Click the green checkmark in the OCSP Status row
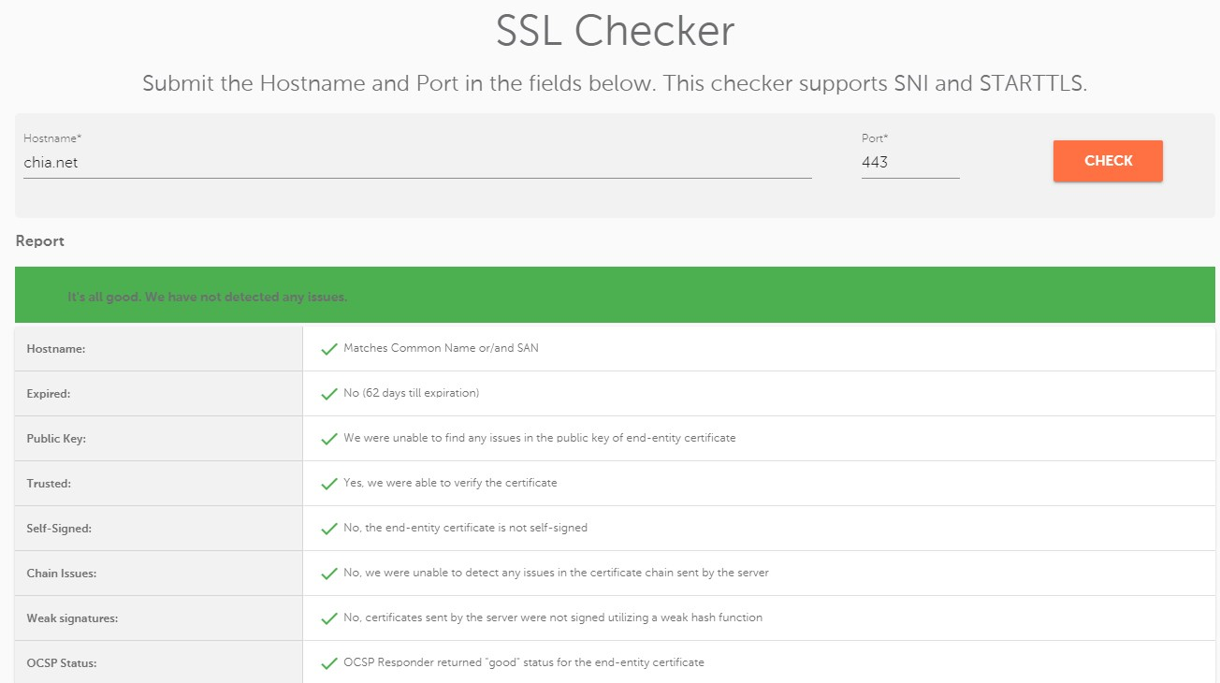The height and width of the screenshot is (683, 1220). (x=329, y=663)
